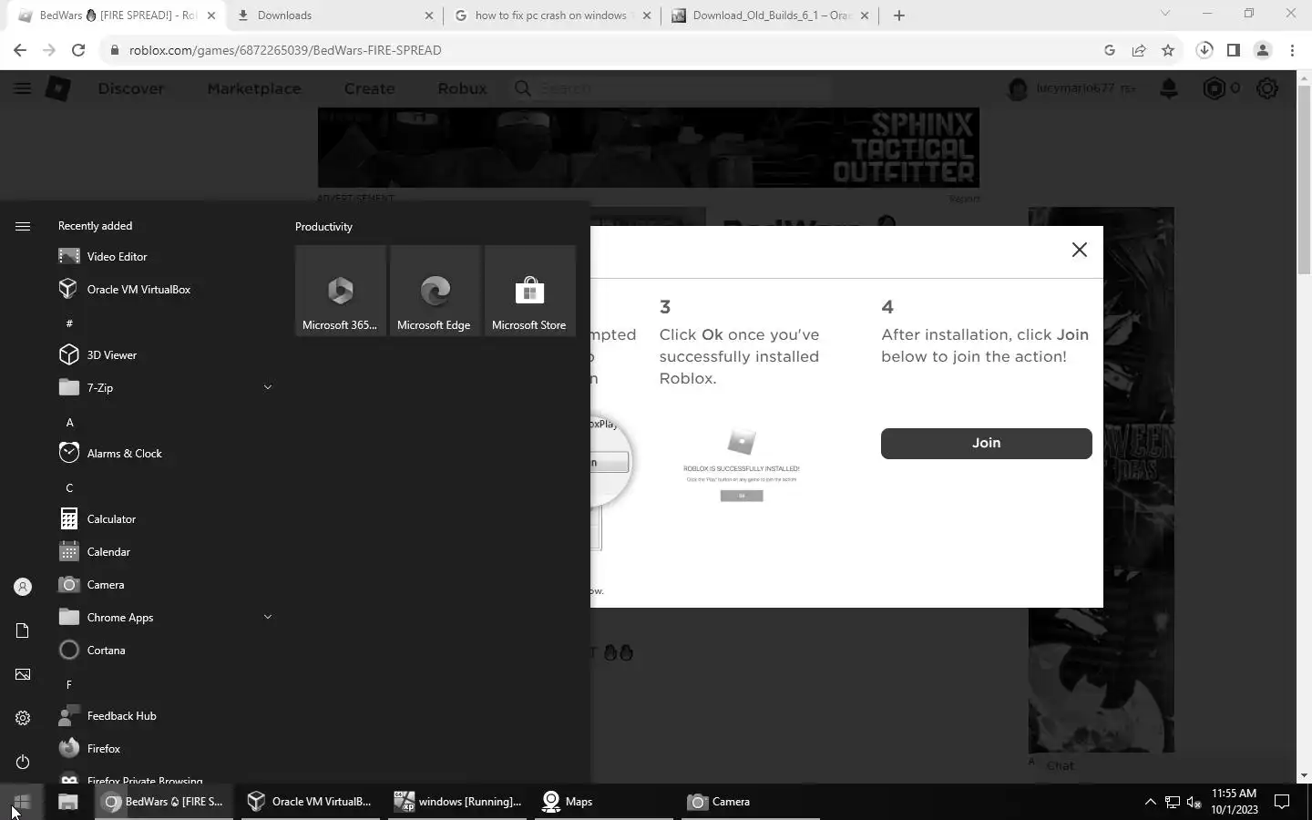Open Pictures from the Start sidebar
This screenshot has height=820, width=1312.
coord(23,674)
